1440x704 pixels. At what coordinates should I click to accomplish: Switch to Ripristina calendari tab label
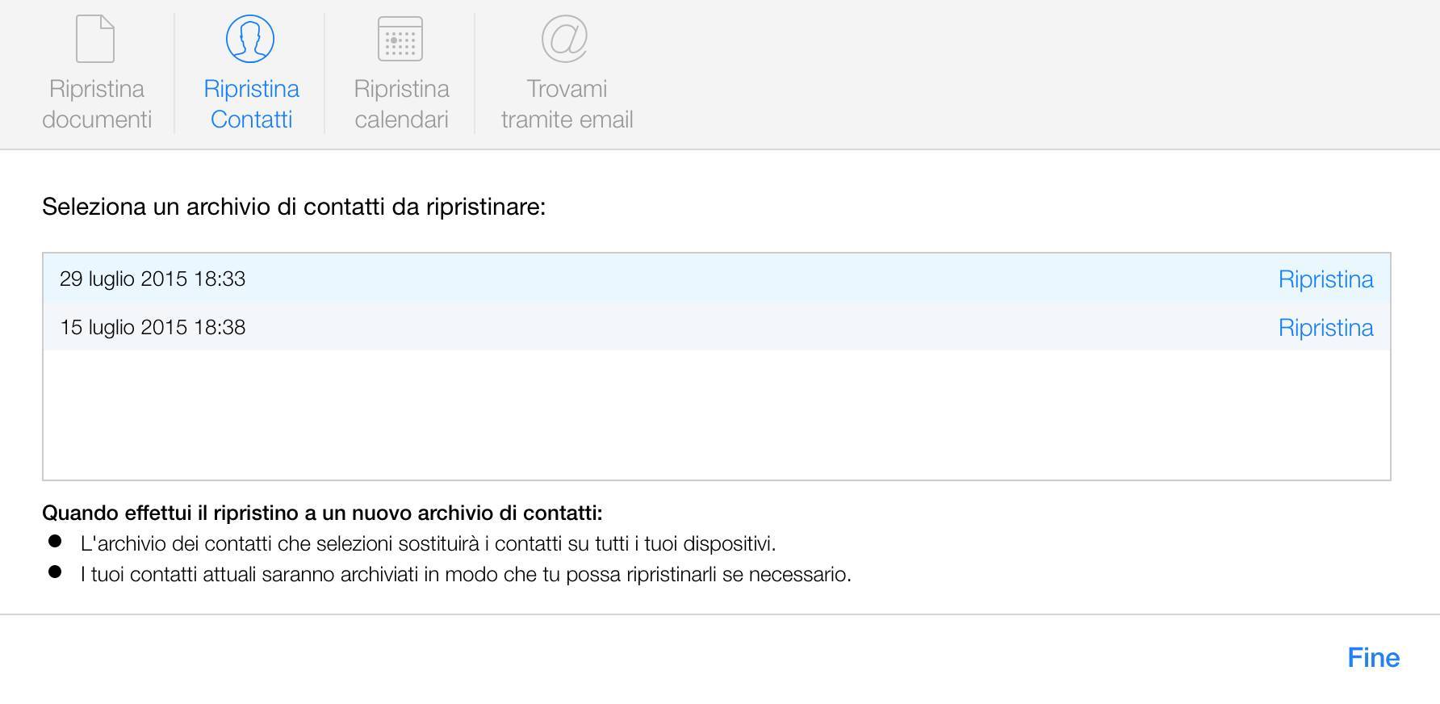(401, 104)
